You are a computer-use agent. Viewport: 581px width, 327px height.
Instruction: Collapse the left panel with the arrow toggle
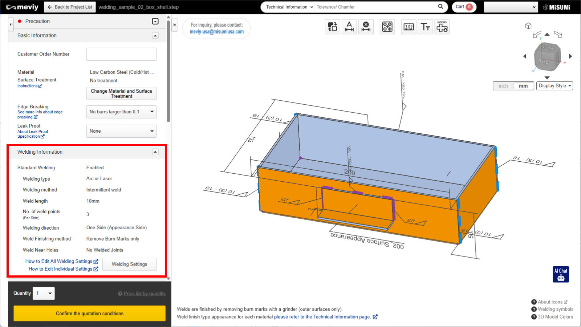coord(174,25)
